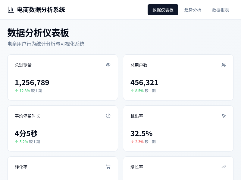Click the 电商数据分析系统 header title
Screen dimensions: 241x180
[41, 10]
